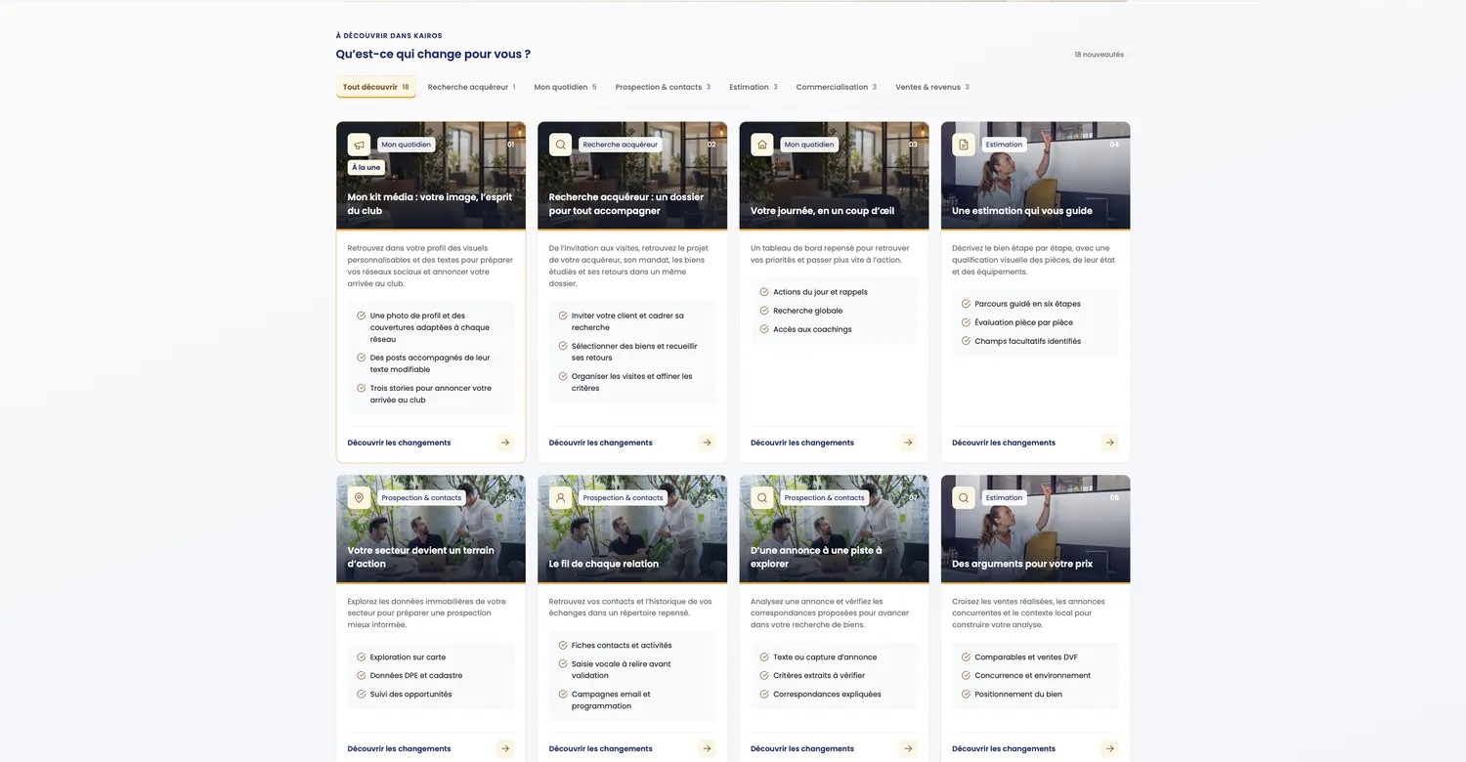1466x762 pixels.
Task: Select the Commercialisation filter tab
Action: point(837,87)
